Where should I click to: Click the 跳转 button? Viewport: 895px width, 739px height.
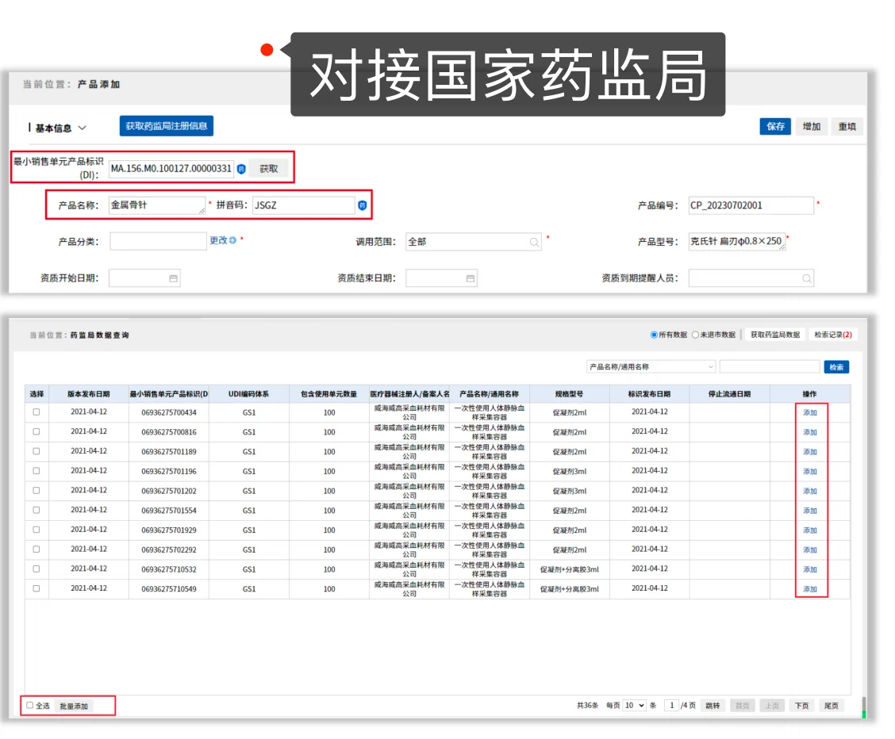tap(713, 706)
